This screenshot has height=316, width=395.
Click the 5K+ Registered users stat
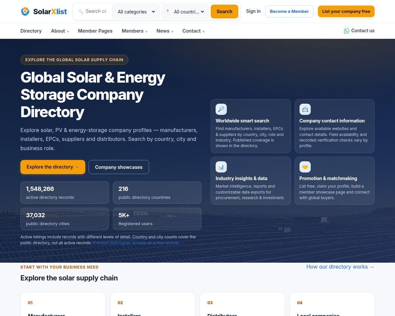pyautogui.click(x=157, y=219)
